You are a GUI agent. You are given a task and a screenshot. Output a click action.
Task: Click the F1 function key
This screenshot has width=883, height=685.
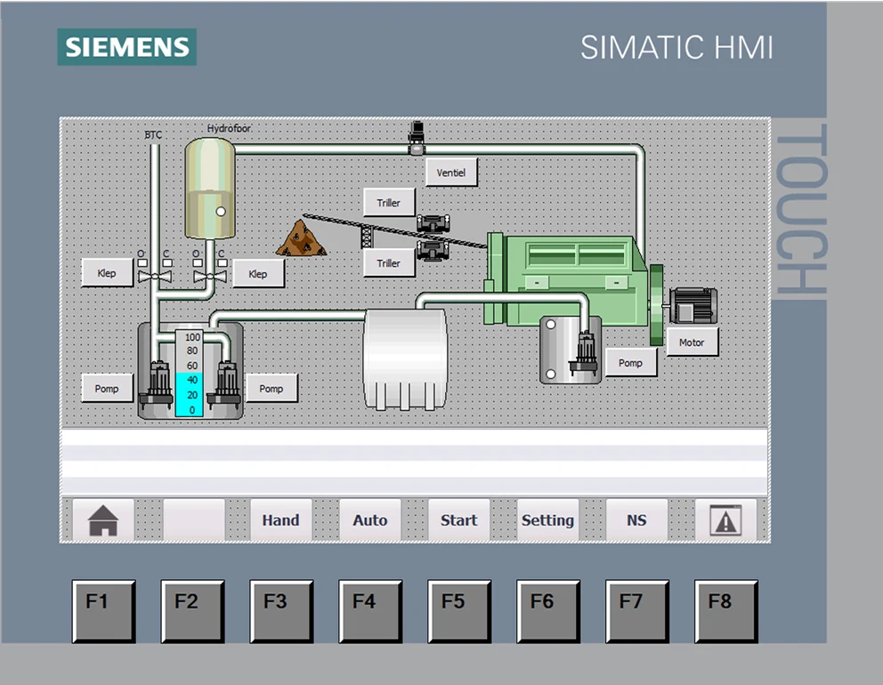click(103, 611)
